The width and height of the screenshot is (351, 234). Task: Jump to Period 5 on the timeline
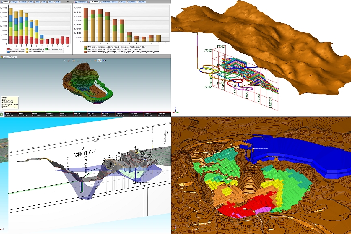click(67, 114)
